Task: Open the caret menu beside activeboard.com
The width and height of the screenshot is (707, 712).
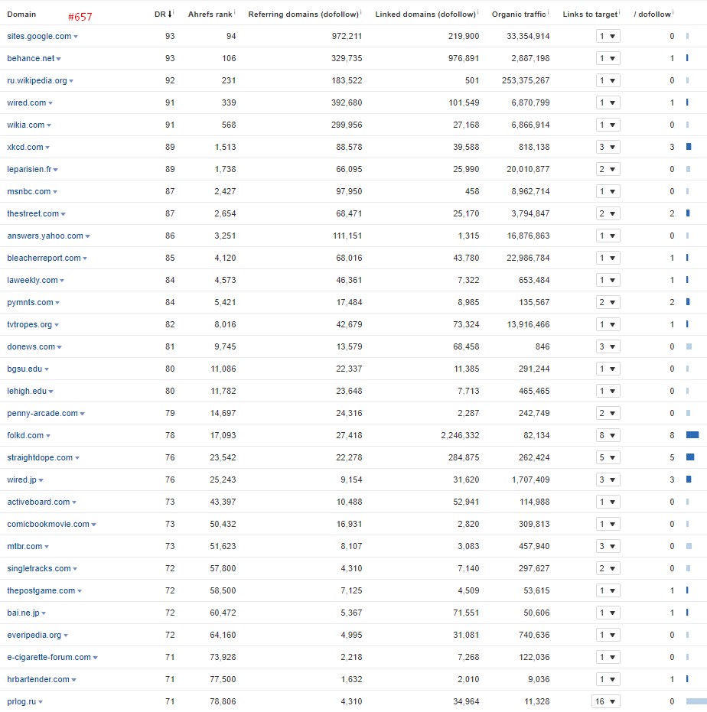Action: coord(74,502)
